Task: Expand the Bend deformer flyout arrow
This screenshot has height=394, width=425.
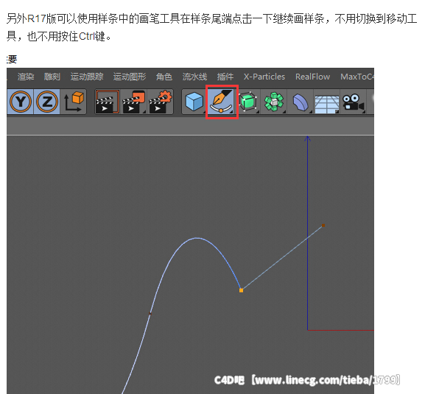Action: click(310, 112)
